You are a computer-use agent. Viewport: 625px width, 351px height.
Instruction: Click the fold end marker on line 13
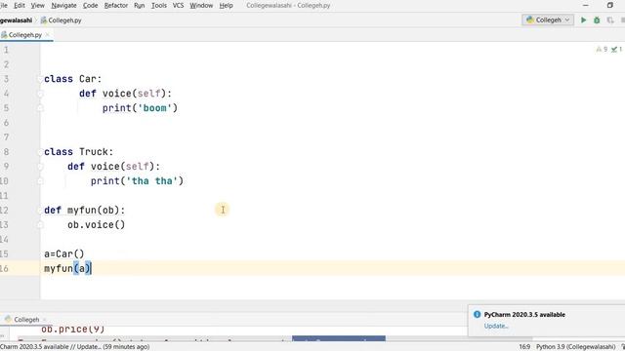click(40, 225)
